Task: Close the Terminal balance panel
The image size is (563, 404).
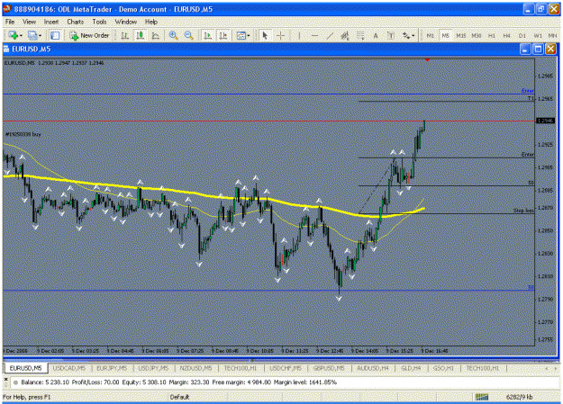Action: coord(5,379)
